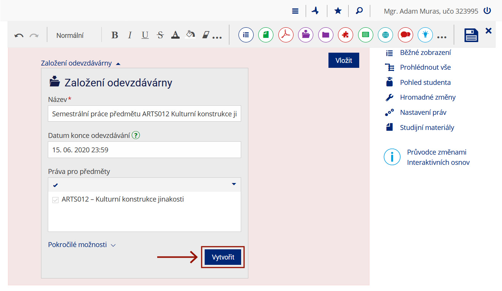The width and height of the screenshot is (502, 291).
Task: Click the pulse/activity icon in top bar
Action: tap(316, 11)
